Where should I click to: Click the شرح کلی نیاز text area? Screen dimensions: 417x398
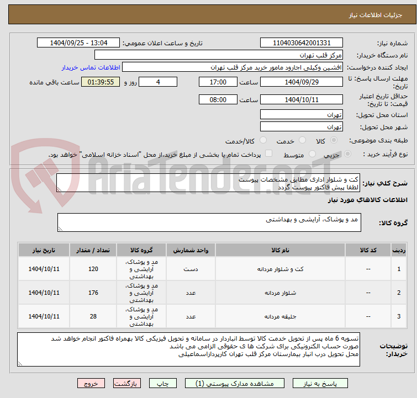(208, 183)
